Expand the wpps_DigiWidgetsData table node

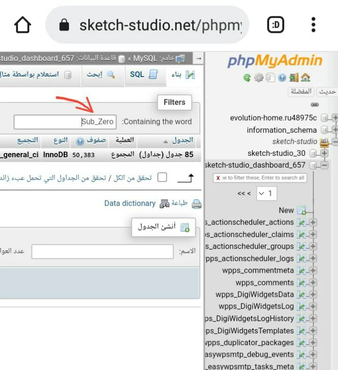(313, 294)
